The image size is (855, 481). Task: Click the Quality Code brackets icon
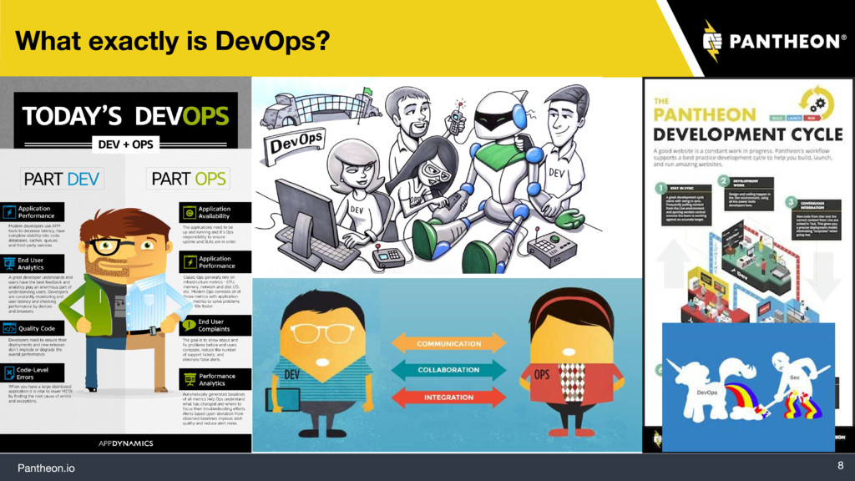9,328
